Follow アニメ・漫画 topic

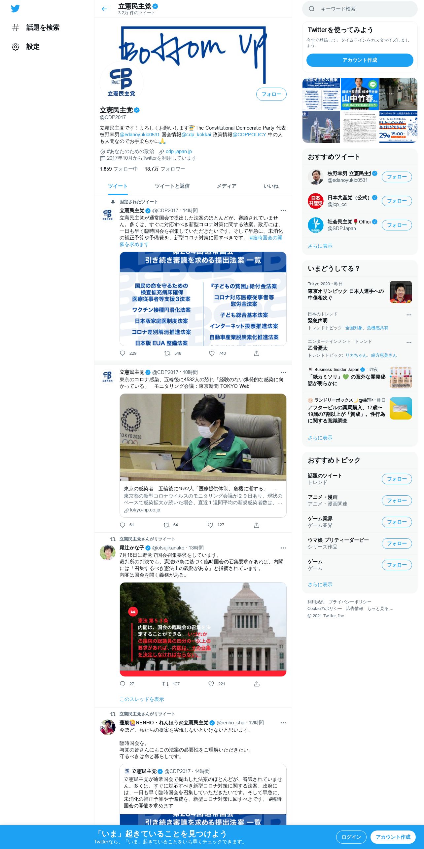click(397, 501)
